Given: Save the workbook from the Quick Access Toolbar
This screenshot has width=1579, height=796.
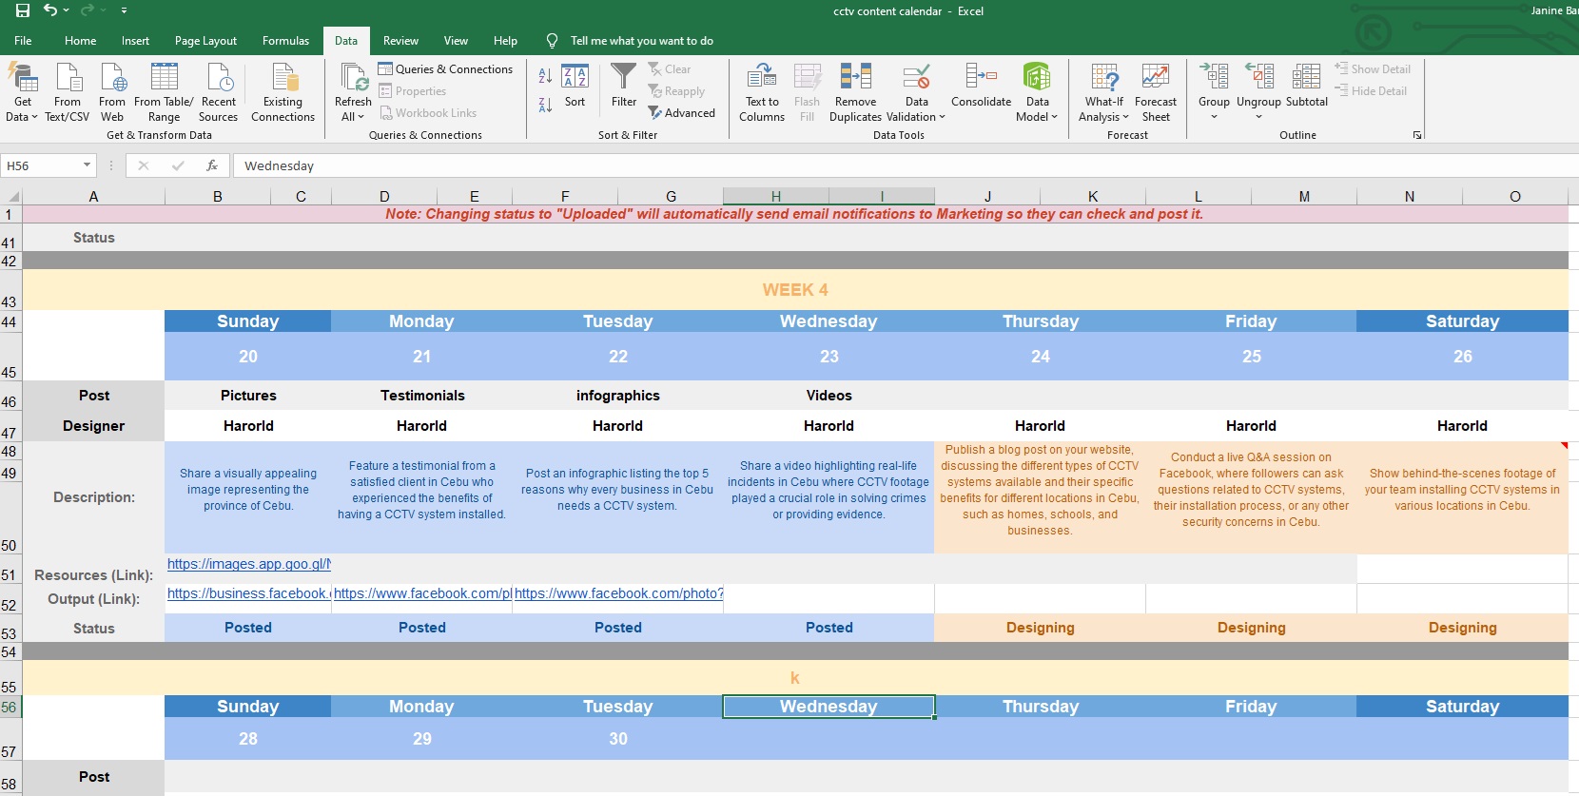Looking at the screenshot, I should tap(23, 10).
